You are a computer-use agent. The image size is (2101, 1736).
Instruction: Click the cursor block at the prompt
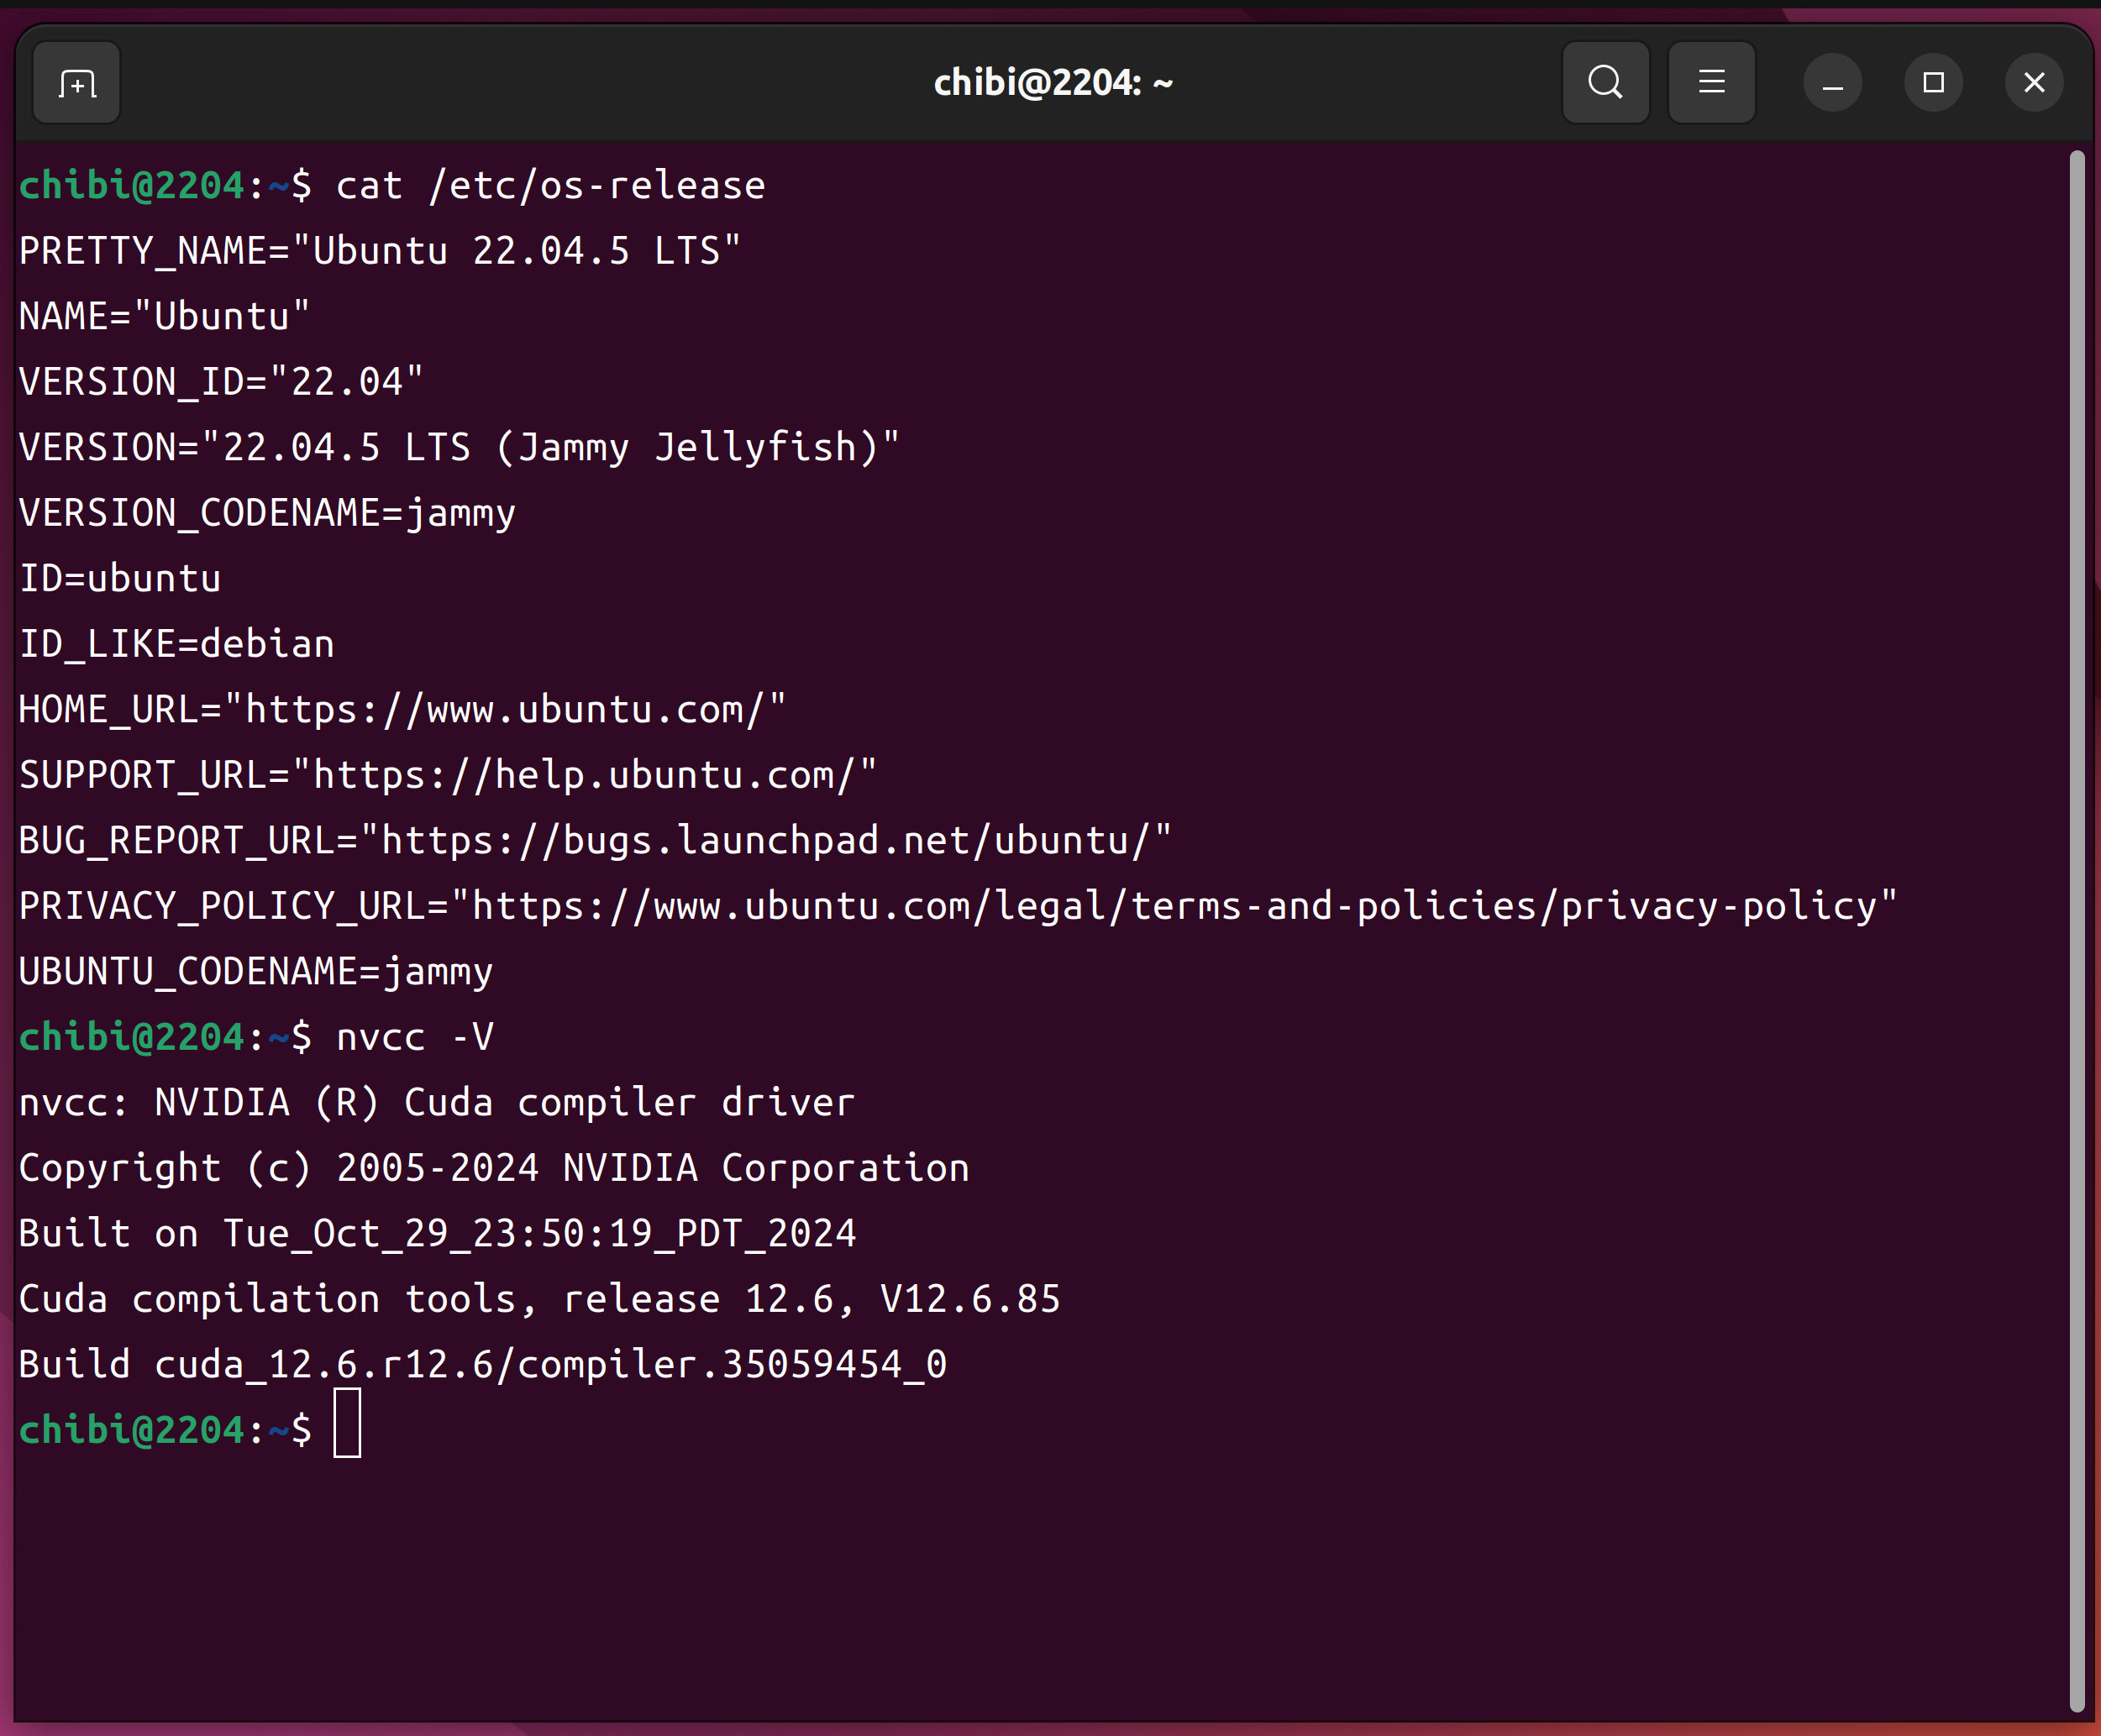347,1423
